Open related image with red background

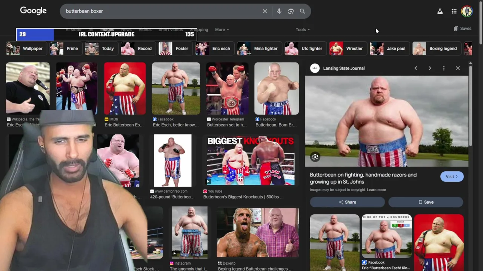[439, 242]
